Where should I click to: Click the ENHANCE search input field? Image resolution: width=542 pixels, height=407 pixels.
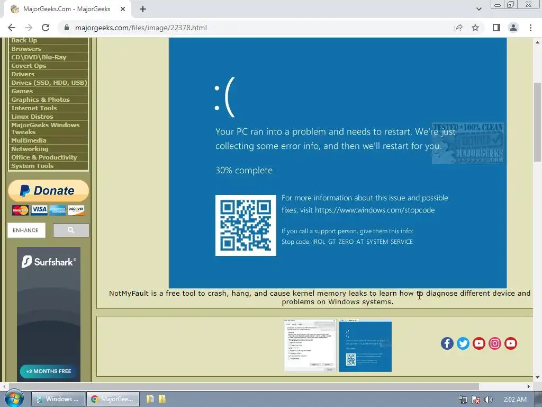pyautogui.click(x=26, y=230)
